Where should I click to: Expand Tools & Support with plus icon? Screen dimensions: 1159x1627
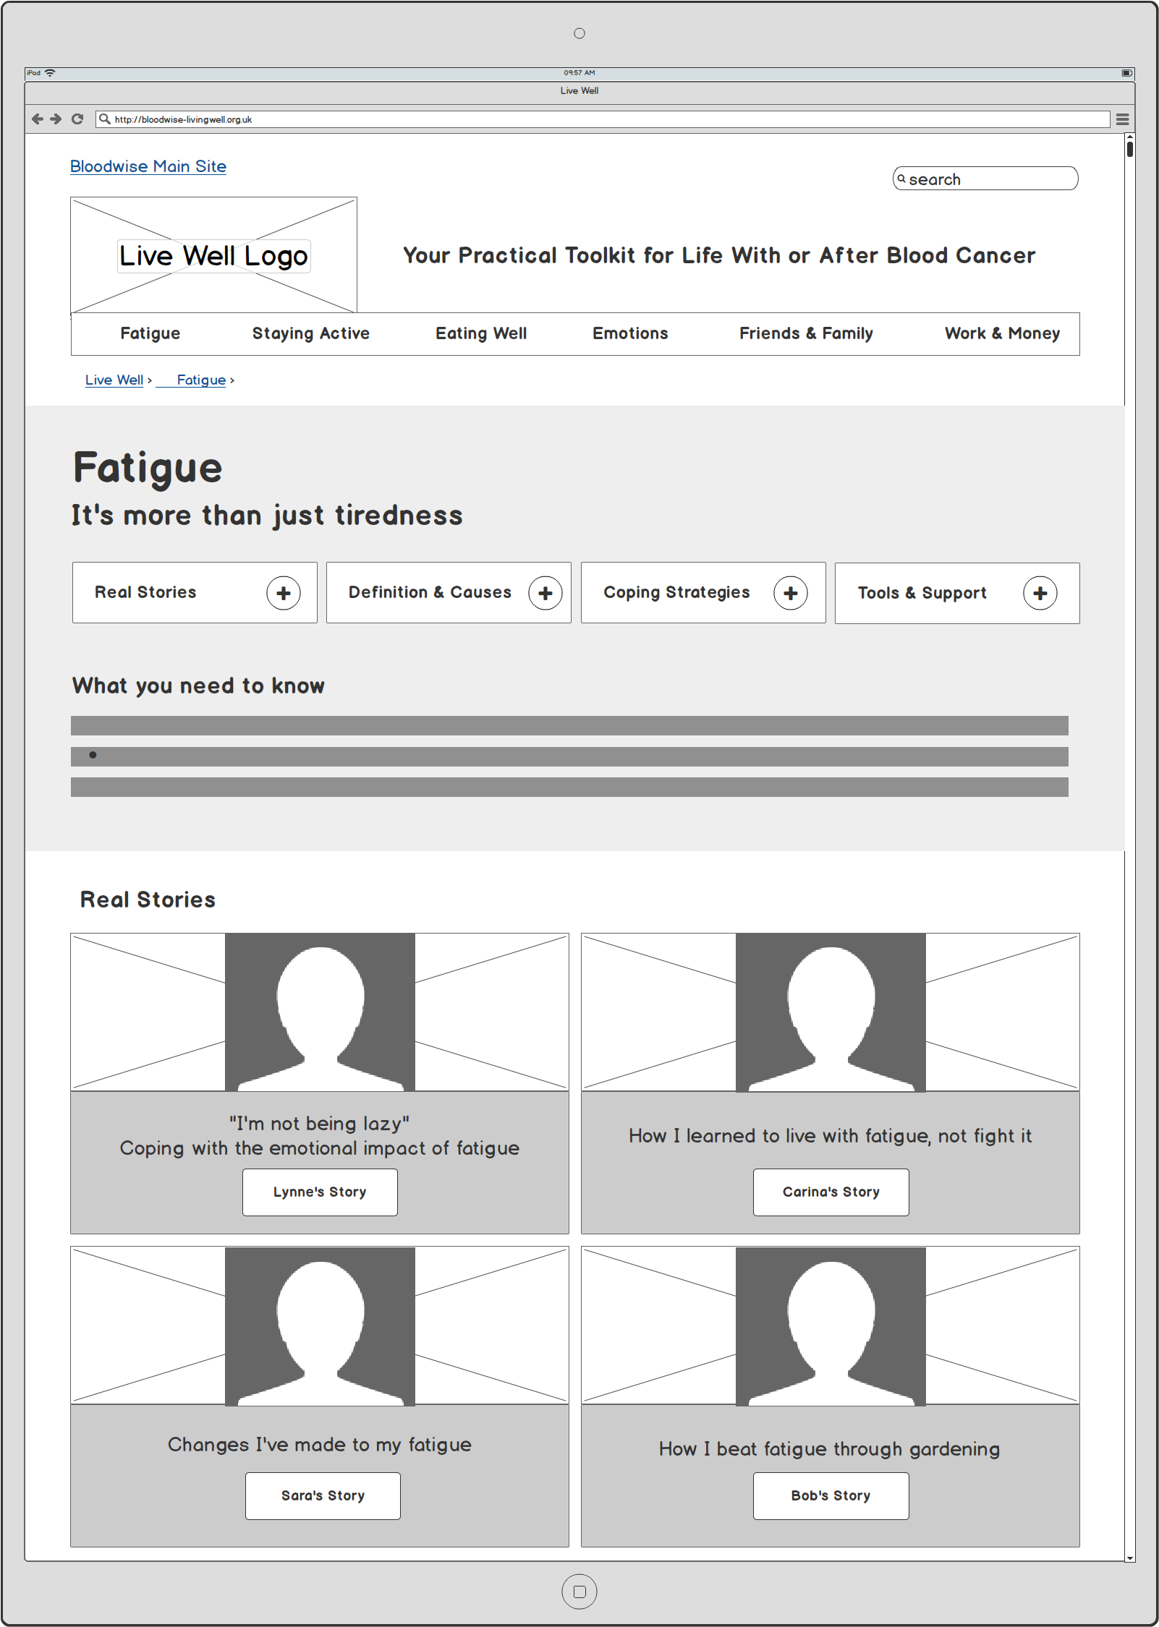tap(1040, 593)
